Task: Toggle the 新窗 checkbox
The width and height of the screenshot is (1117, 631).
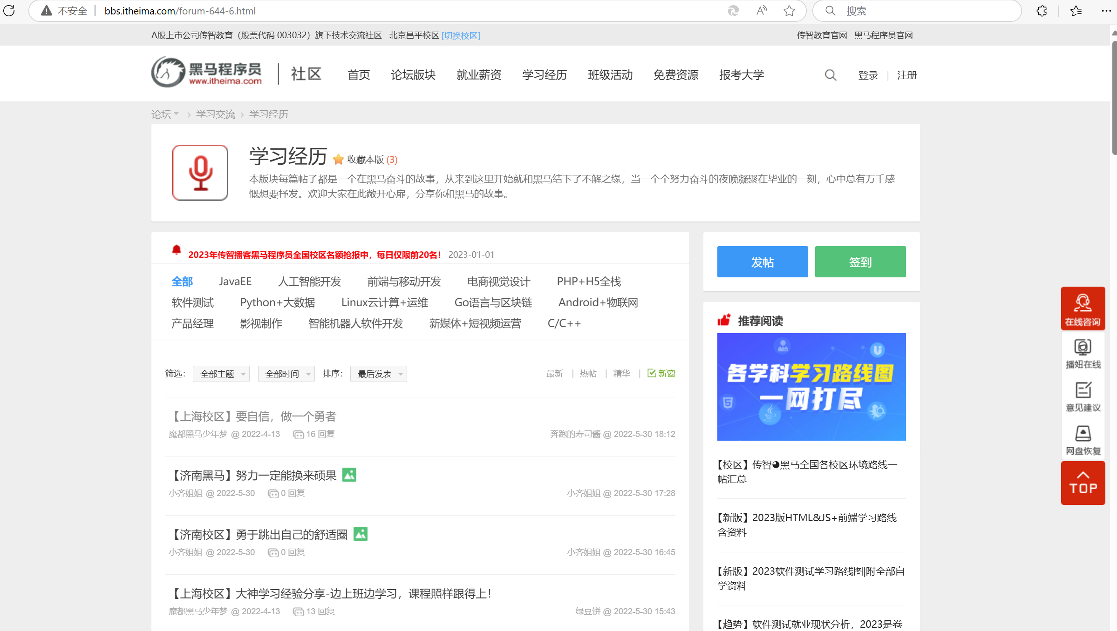Action: [652, 373]
